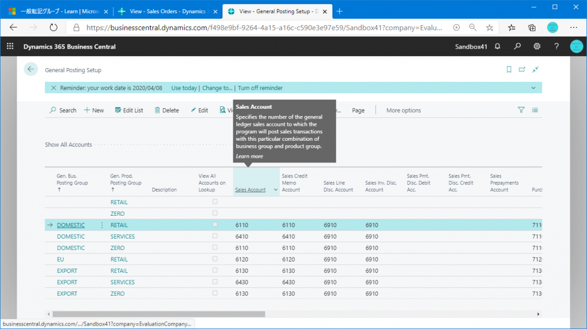Follow Learn more link in Sales Account tooltip

pos(249,156)
